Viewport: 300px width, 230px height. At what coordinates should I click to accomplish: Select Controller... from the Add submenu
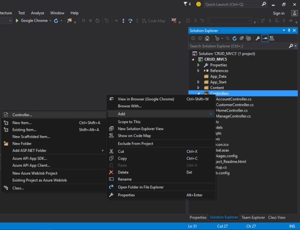(x=22, y=115)
